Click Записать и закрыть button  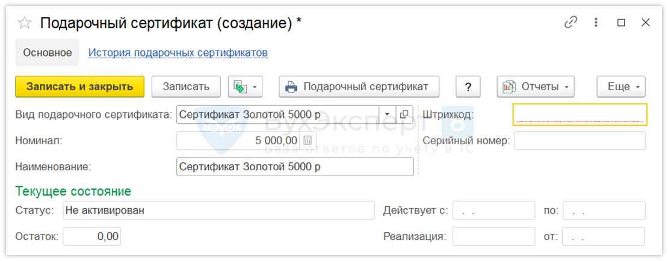[79, 87]
